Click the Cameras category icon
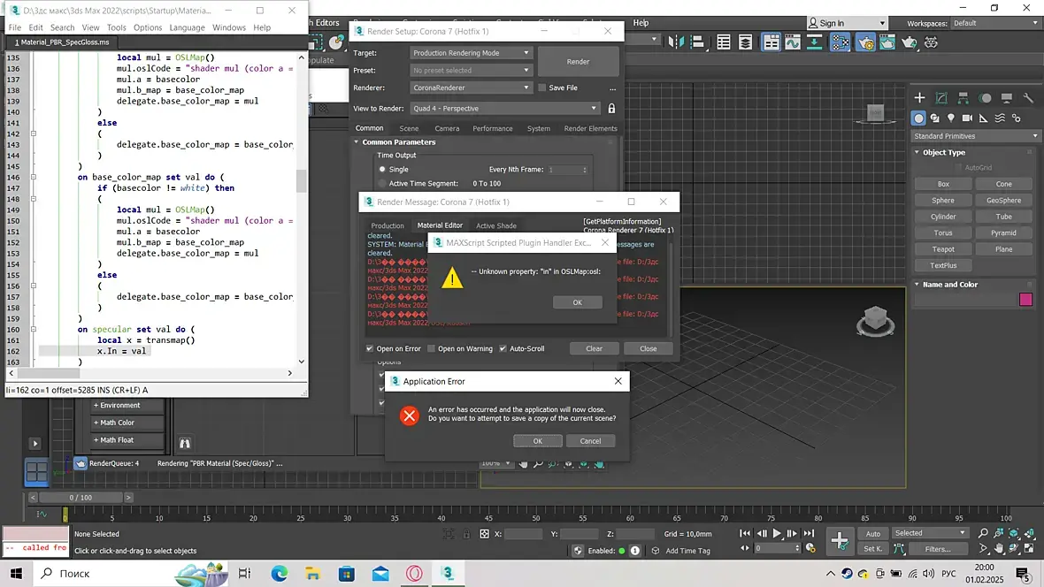Image resolution: width=1044 pixels, height=587 pixels. point(967,118)
